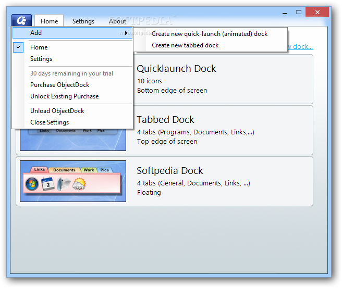Click '30 days remaining in your trial'
Image resolution: width=342 pixels, height=288 pixels.
(71, 73)
